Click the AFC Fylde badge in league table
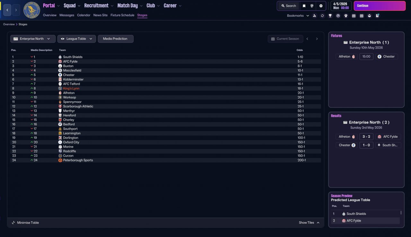The height and width of the screenshot is (237, 411). point(60,61)
